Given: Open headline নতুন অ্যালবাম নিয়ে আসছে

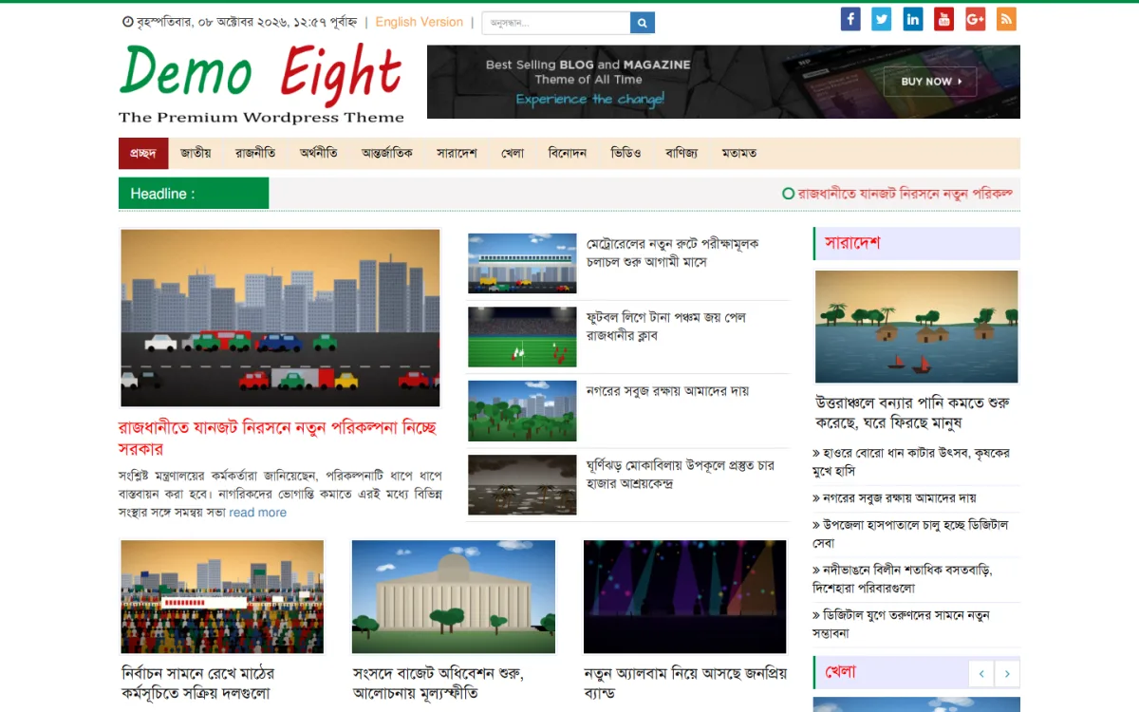Looking at the screenshot, I should [685, 684].
